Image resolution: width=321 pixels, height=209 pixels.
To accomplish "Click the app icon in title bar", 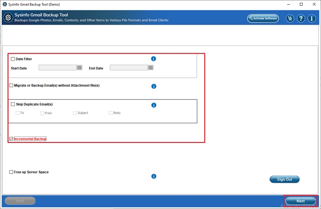I will (5, 4).
